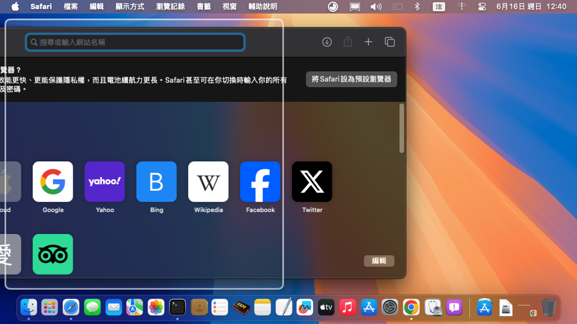Click Safari compass icon in Dock
Screen dimensions: 577x324
click(71, 307)
